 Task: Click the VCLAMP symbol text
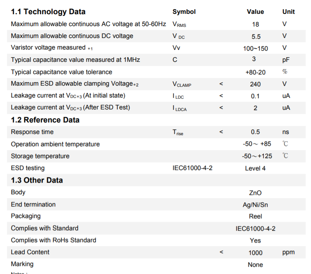[x=182, y=84]
